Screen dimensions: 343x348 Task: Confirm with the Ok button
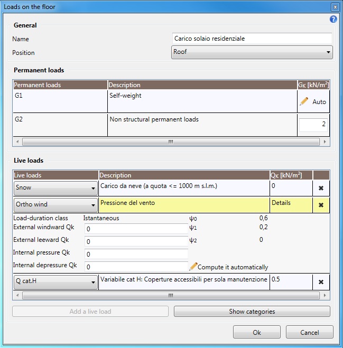(256, 332)
